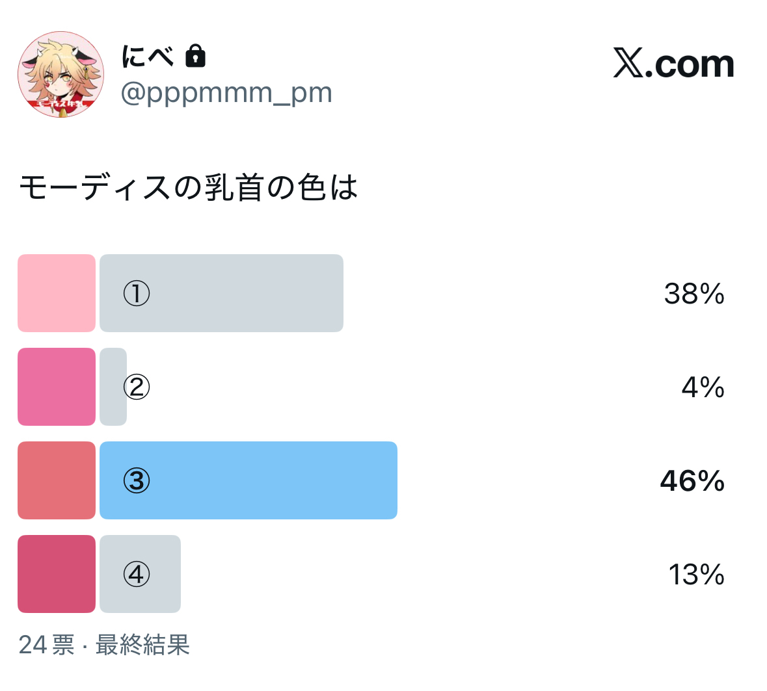The image size is (767, 691).
Task: Open the @pppmmm_pm handle link
Action: pyautogui.click(x=226, y=93)
